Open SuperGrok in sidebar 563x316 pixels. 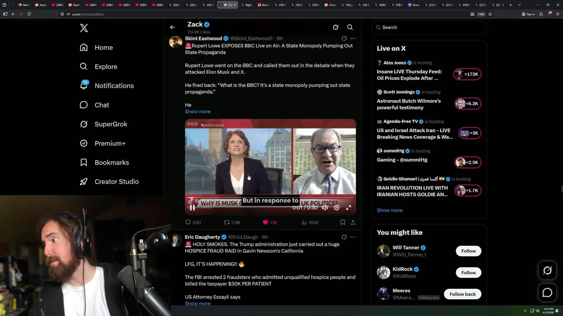click(104, 124)
